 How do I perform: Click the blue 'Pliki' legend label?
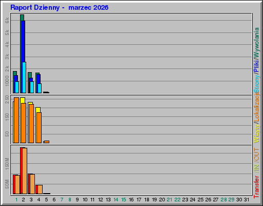[256, 66]
